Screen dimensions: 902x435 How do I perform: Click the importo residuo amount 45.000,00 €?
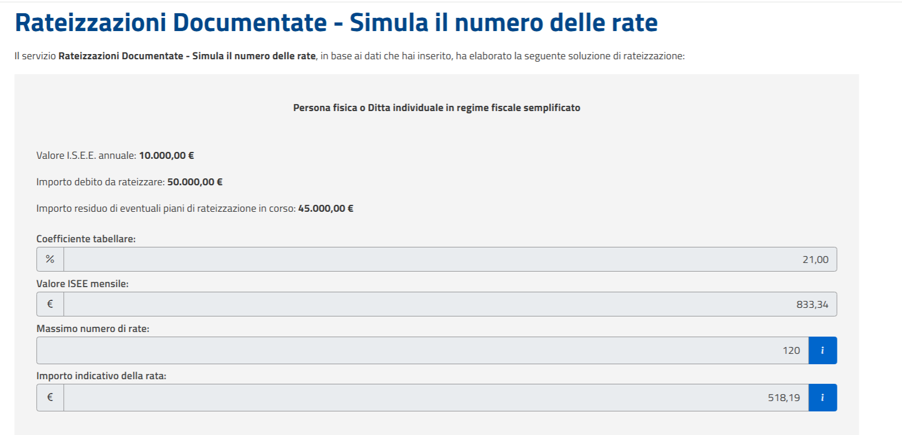coord(325,208)
